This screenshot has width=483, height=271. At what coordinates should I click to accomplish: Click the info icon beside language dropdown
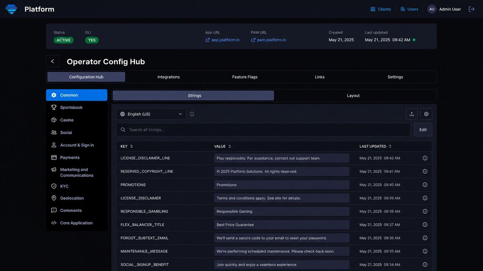pyautogui.click(x=192, y=114)
